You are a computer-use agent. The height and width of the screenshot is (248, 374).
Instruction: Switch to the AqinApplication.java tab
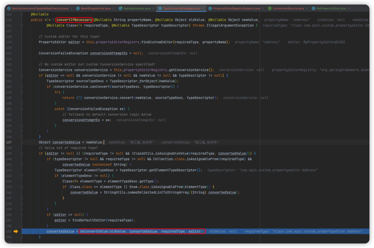coord(137,8)
